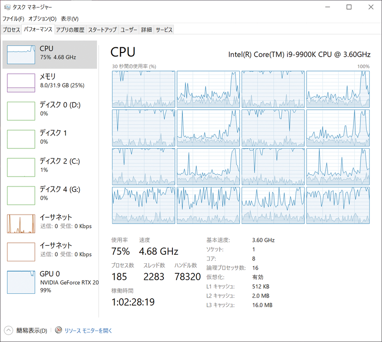Switch to the プロセス tab
The image size is (382, 342).
coord(12,29)
